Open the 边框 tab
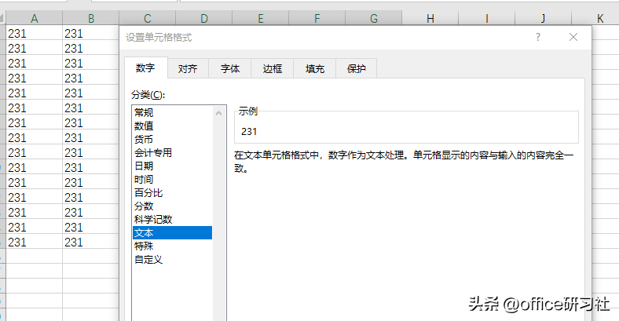The width and height of the screenshot is (619, 321). pos(273,68)
